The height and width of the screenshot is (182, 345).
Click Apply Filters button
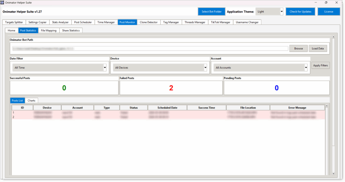[x=320, y=66]
